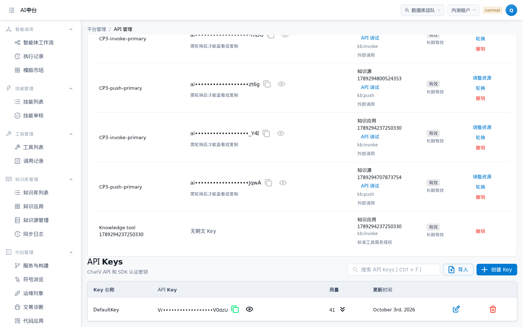The height and width of the screenshot is (327, 523).
Task: Collapse the 技能管理 sidebar group
Action: click(71, 89)
